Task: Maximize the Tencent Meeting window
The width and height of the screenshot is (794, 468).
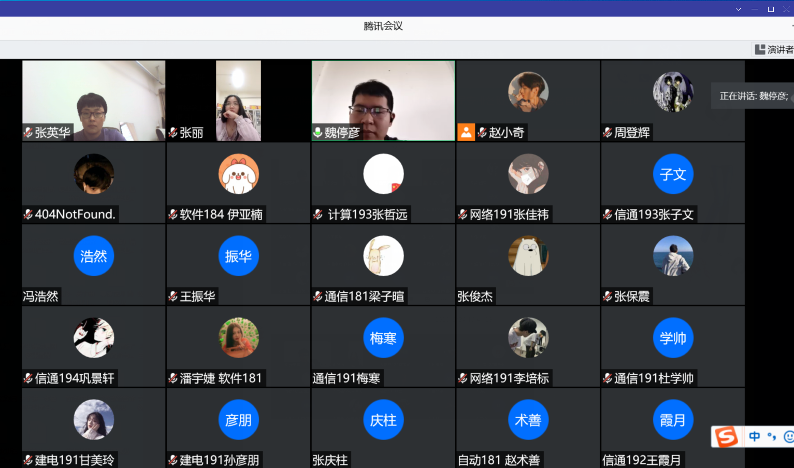Action: point(771,9)
